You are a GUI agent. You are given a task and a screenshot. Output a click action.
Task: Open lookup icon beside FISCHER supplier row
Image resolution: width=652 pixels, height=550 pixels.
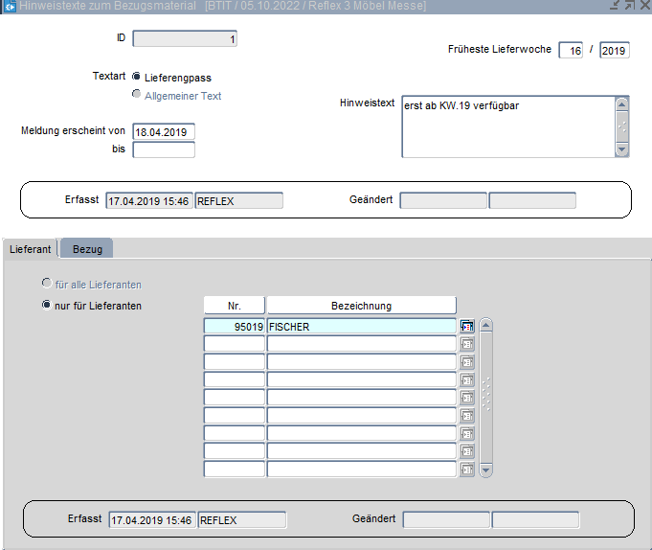point(467,326)
